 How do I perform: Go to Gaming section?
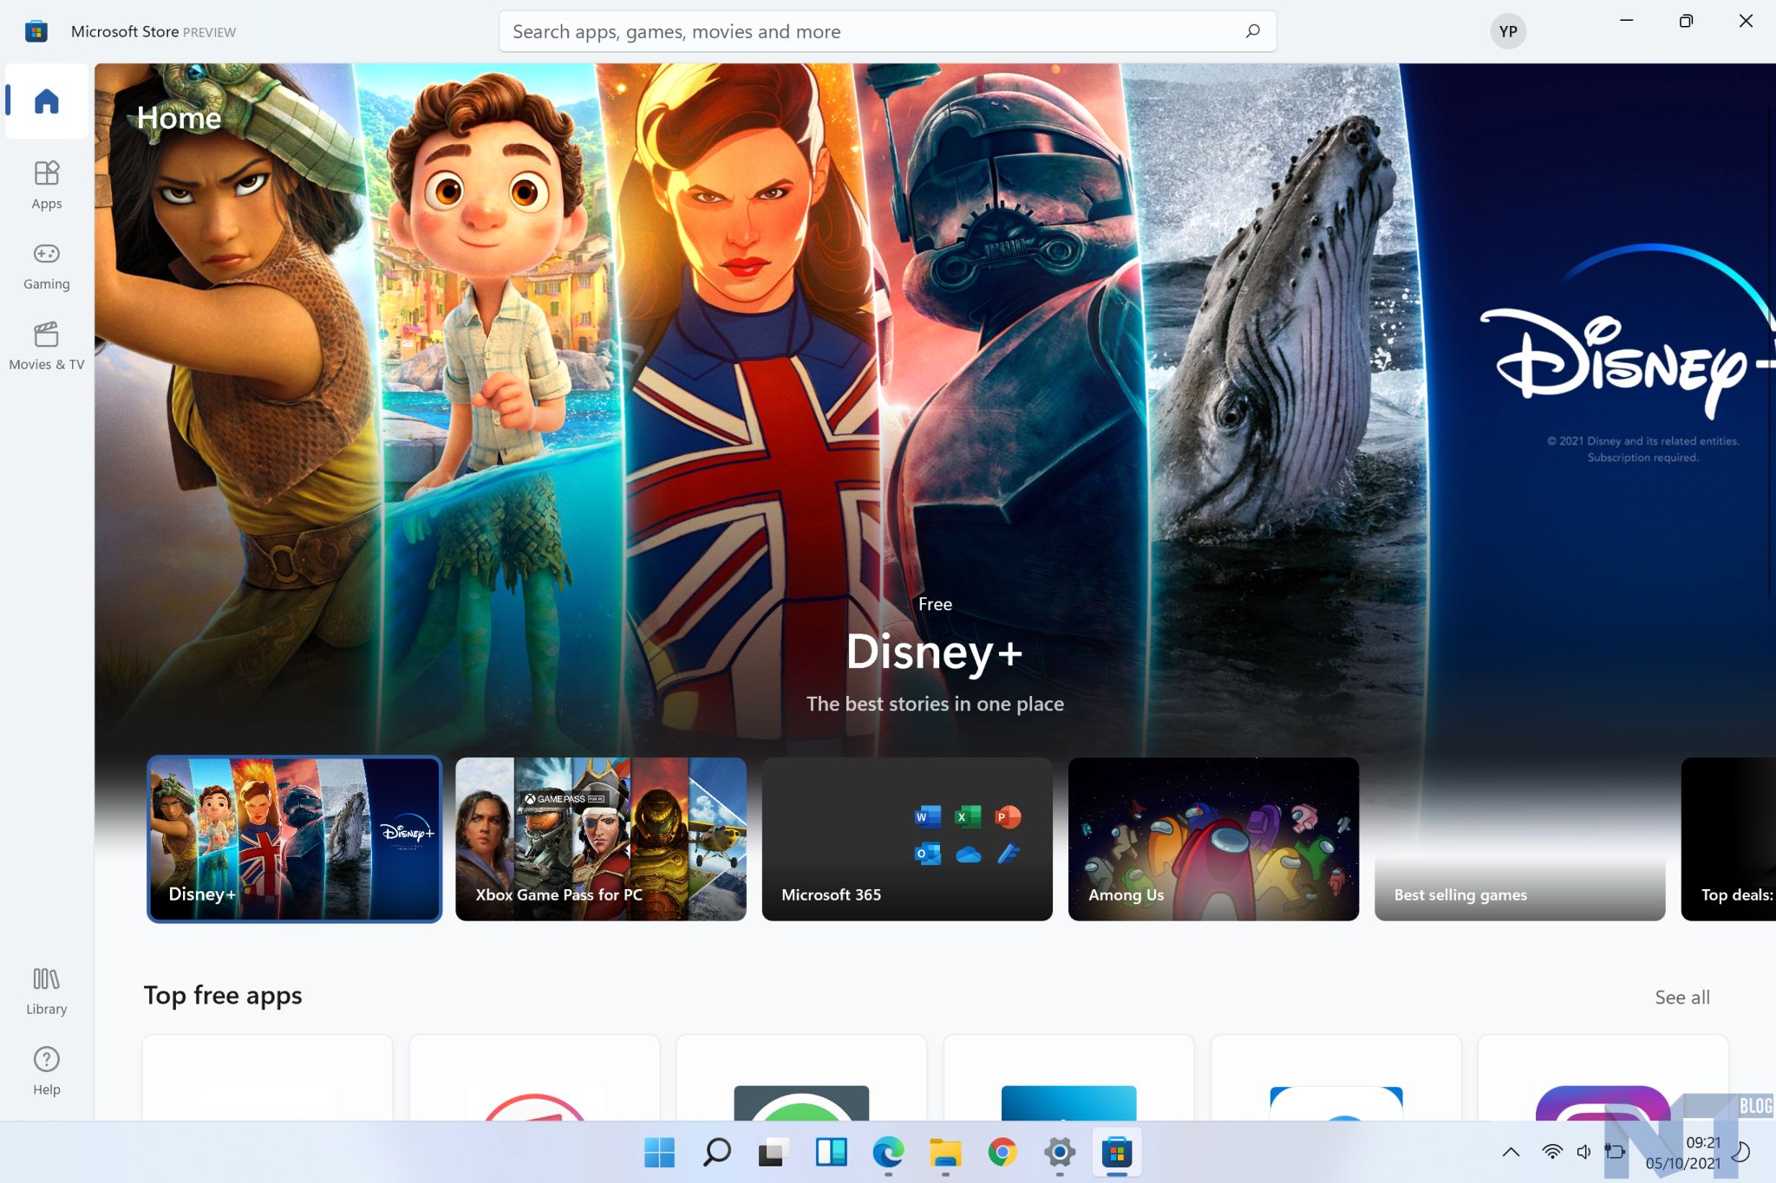tap(46, 264)
